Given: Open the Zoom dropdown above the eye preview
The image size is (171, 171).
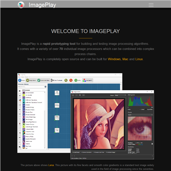Looking at the screenshot, I should [140, 114].
